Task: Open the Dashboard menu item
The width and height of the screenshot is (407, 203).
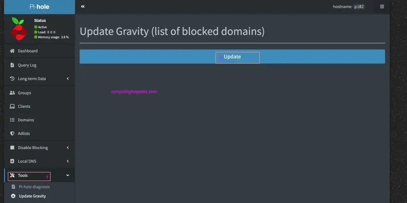Action: 39,51
